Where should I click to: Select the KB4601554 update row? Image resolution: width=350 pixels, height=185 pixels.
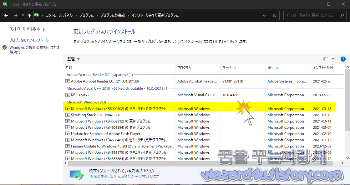(x=199, y=127)
